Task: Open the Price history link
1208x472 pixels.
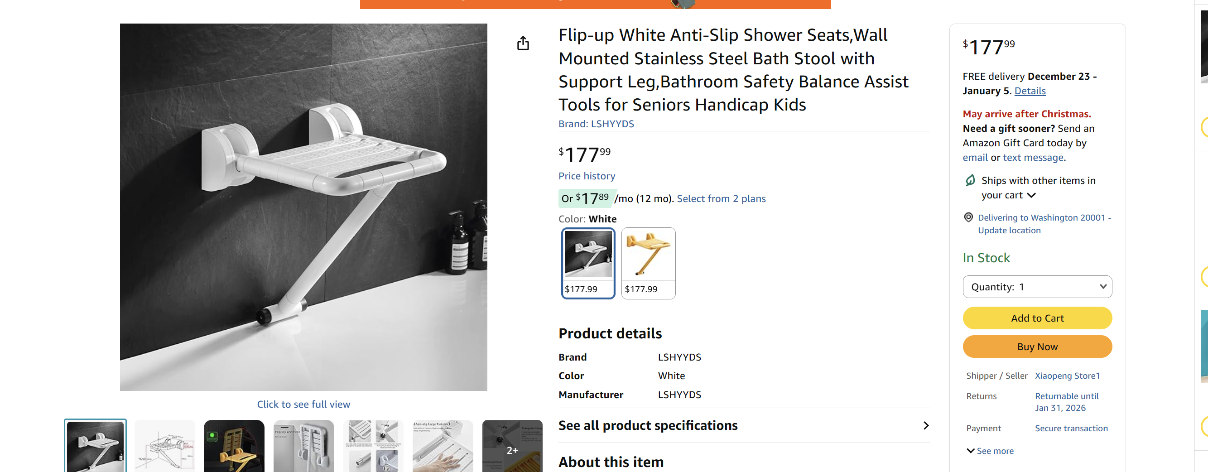Action: [586, 176]
